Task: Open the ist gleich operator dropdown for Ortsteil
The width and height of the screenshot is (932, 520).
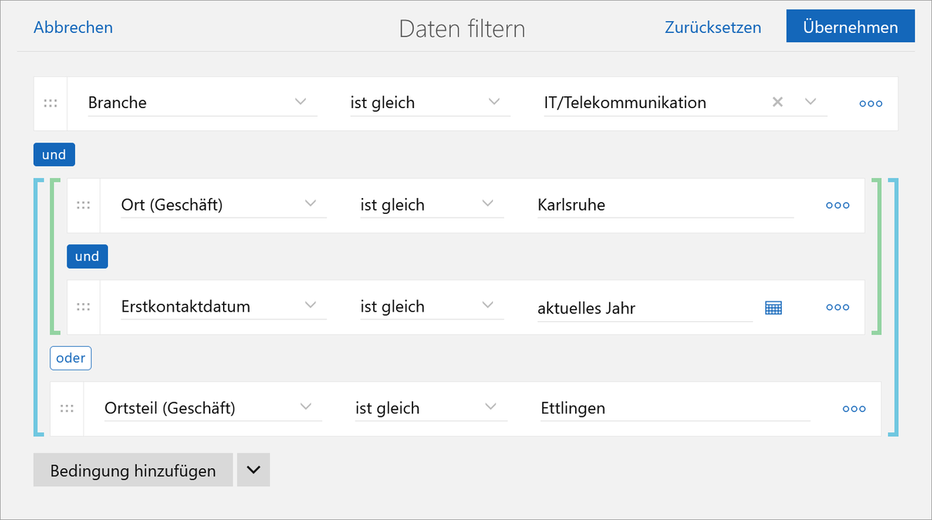Action: [x=491, y=407]
